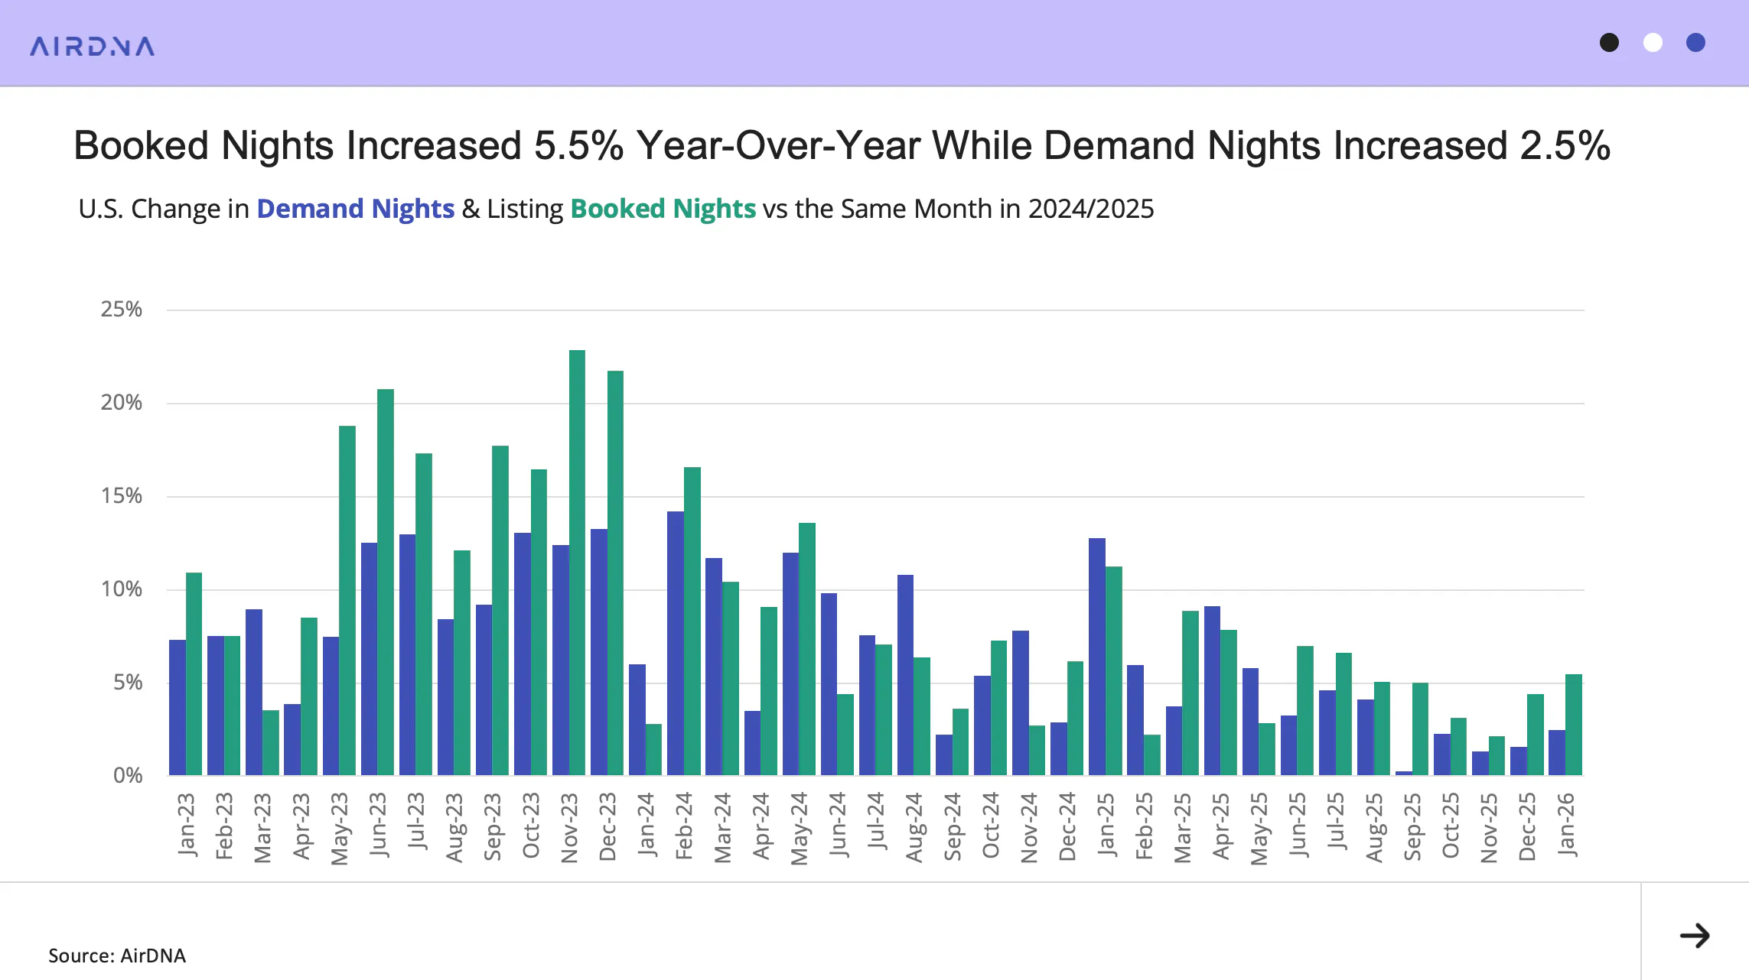The image size is (1749, 980).
Task: Click the next arrow button
Action: click(1695, 935)
